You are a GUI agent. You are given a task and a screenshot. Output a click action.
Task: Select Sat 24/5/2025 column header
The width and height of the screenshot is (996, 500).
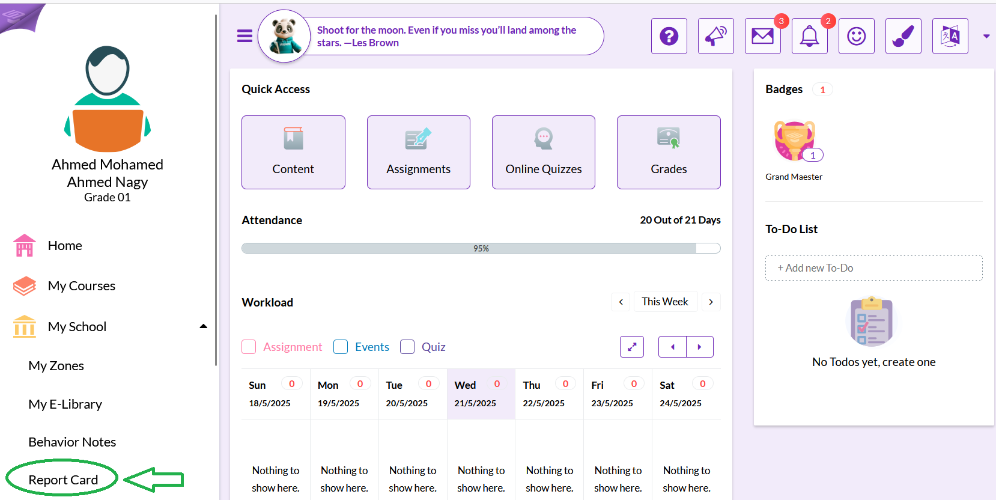687,394
